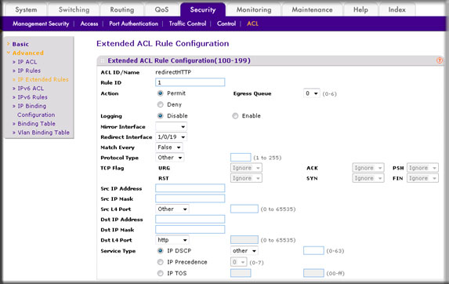The height and width of the screenshot is (284, 449).
Task: Open the ACL submenu
Action: pos(252,24)
